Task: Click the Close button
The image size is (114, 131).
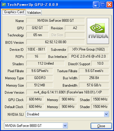Action: [101, 126]
